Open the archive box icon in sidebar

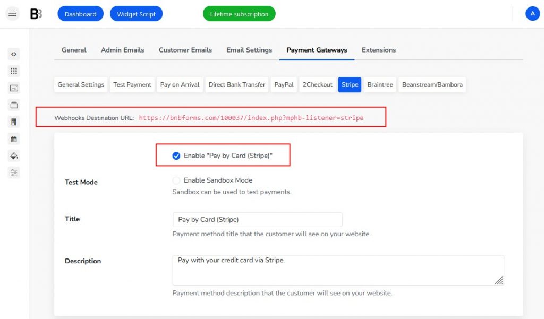point(13,105)
